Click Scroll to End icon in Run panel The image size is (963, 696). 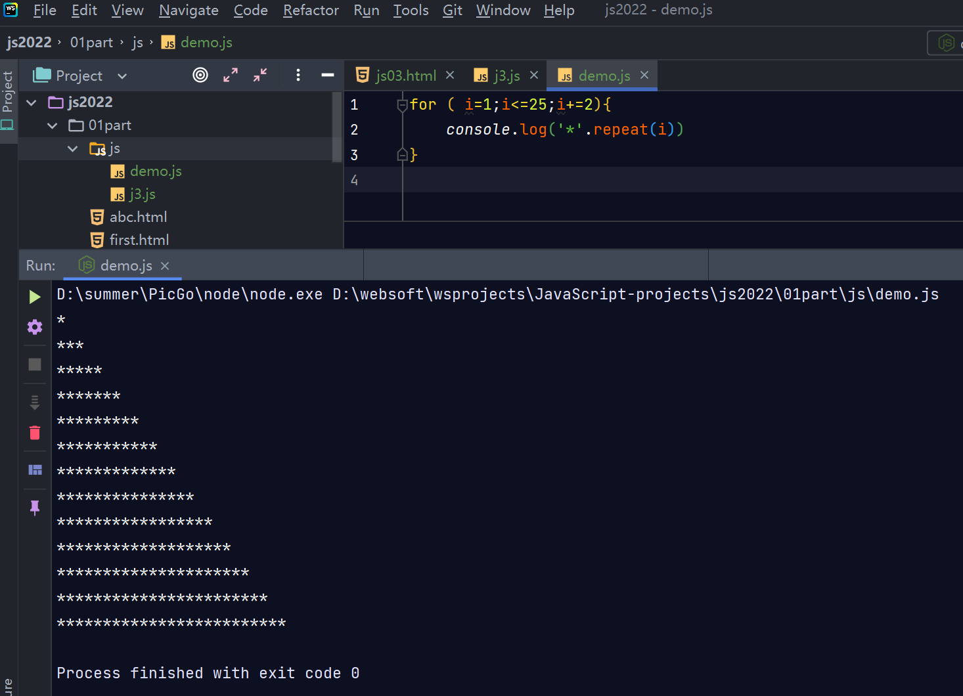35,402
